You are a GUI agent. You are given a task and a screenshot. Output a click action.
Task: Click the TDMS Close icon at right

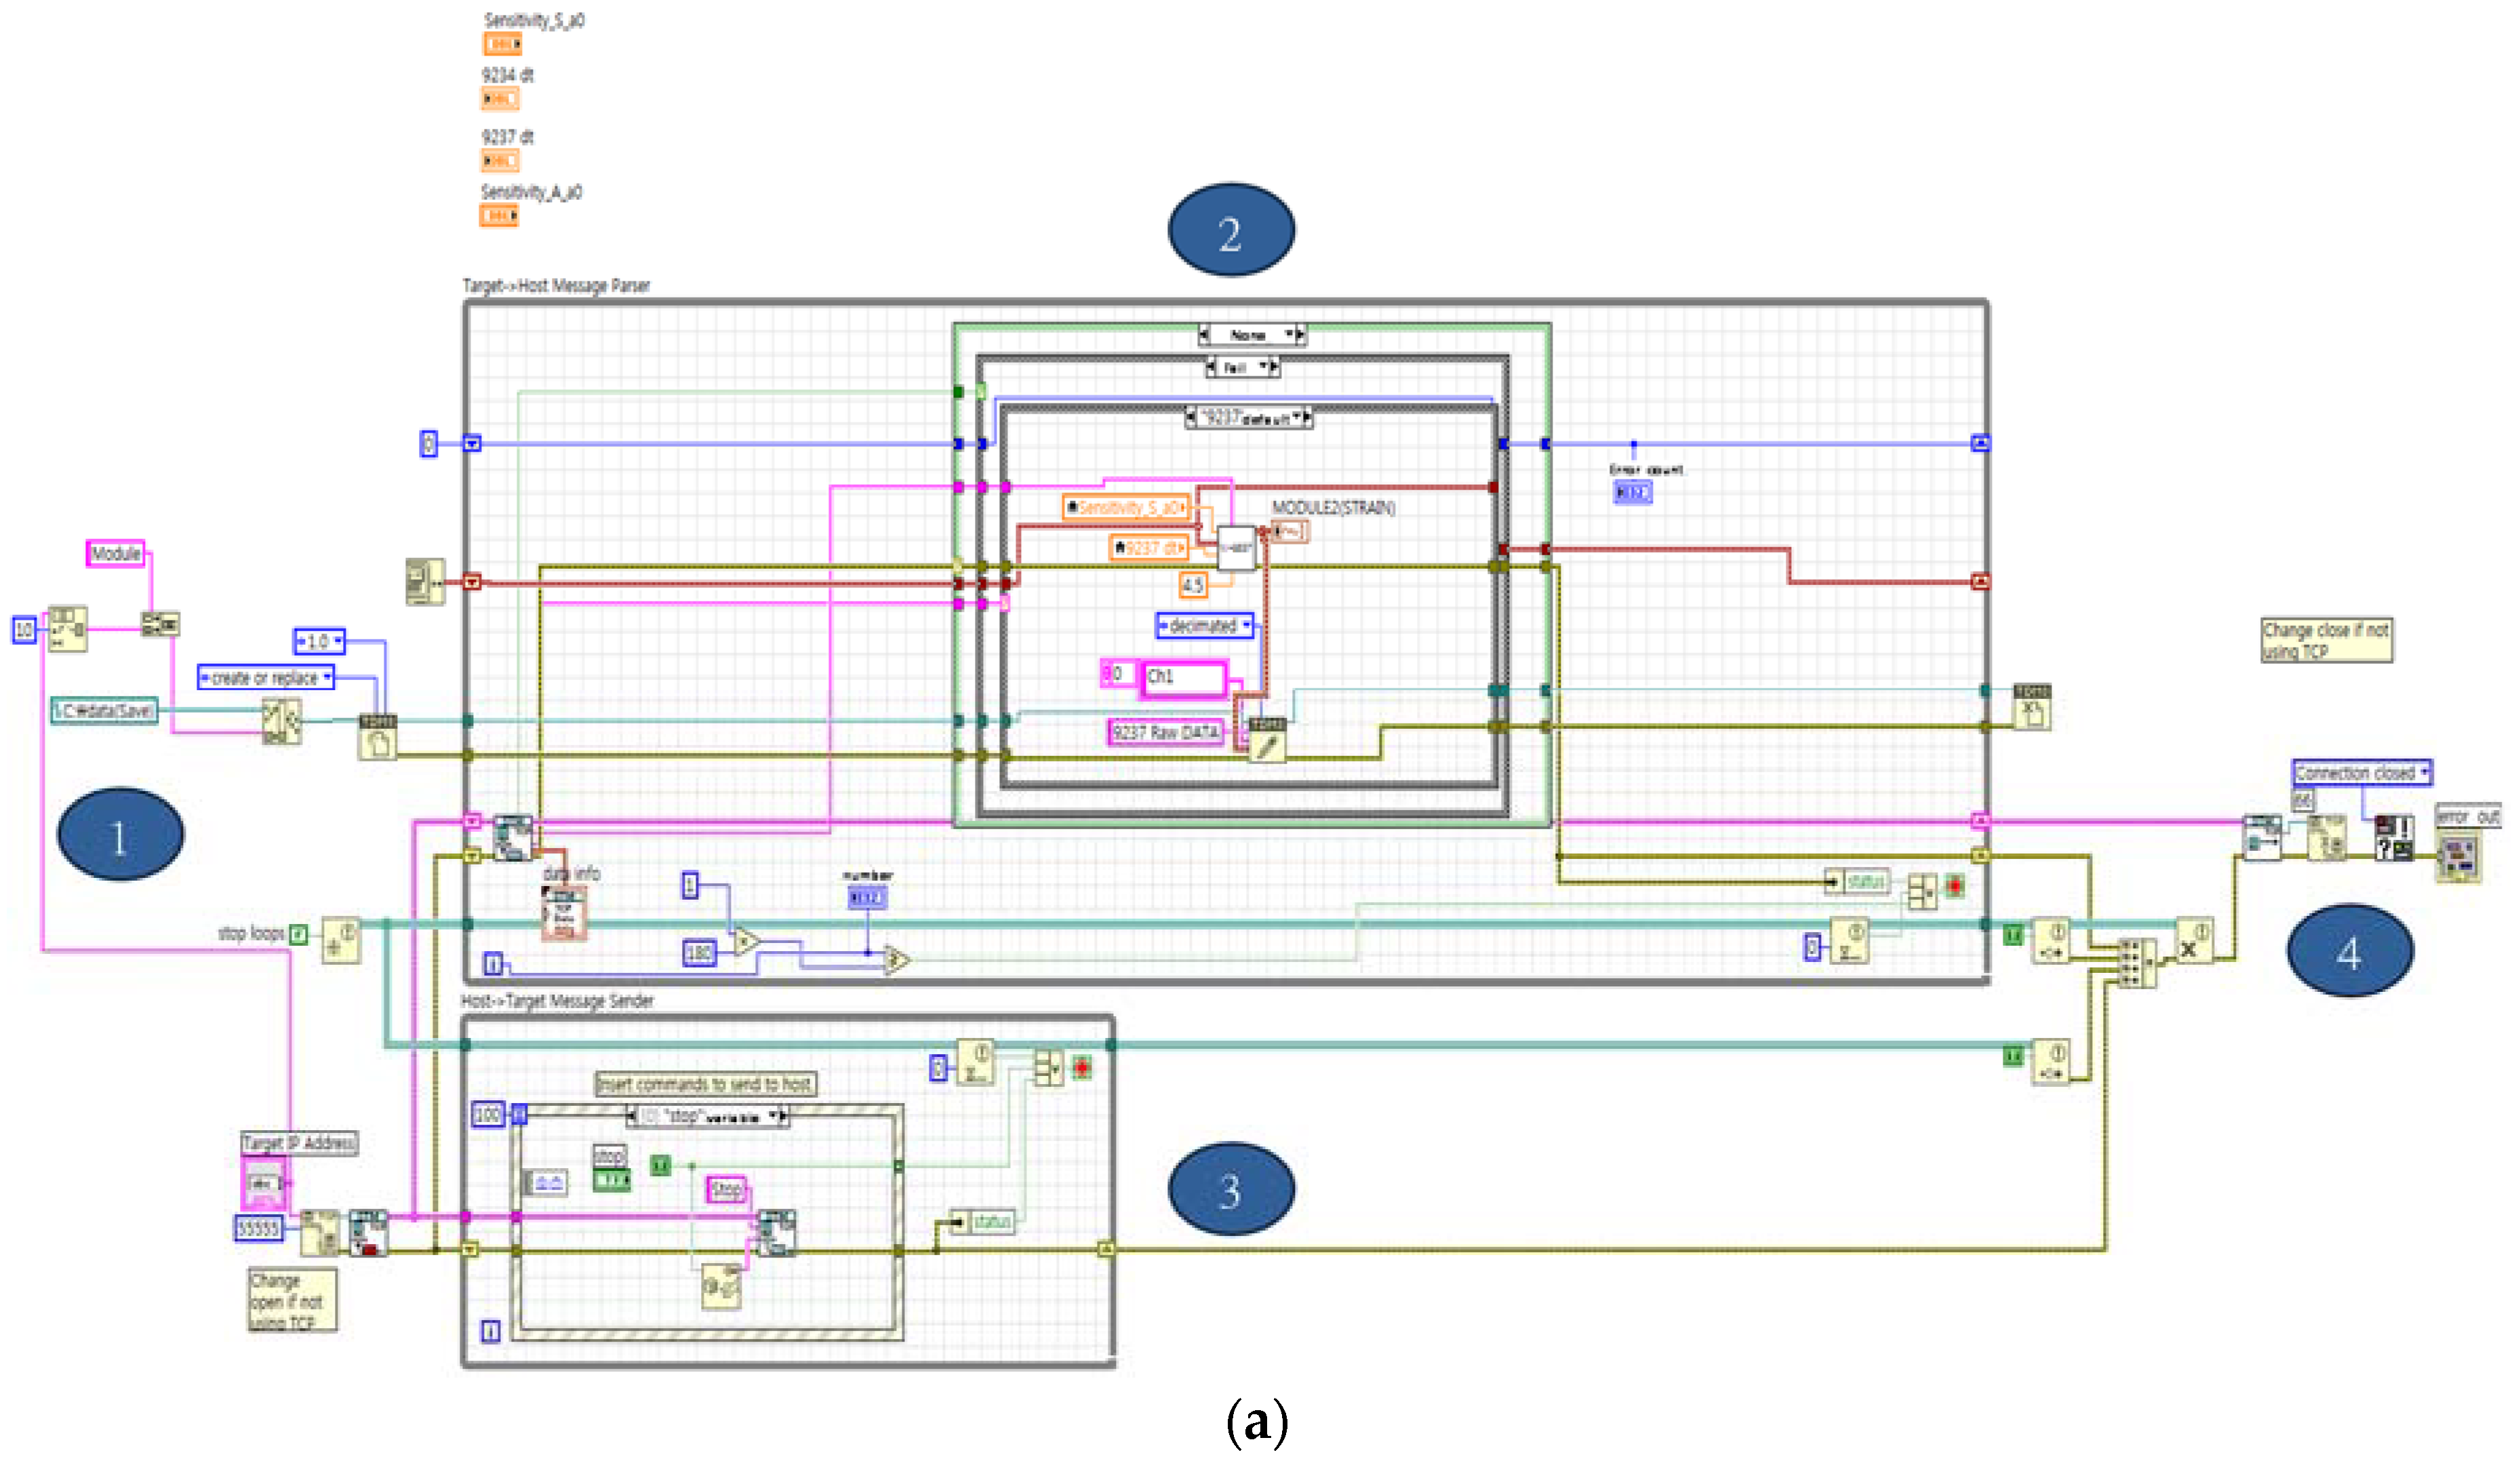[x=2031, y=707]
